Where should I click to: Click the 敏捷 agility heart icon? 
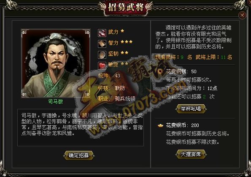[x=102, y=66]
